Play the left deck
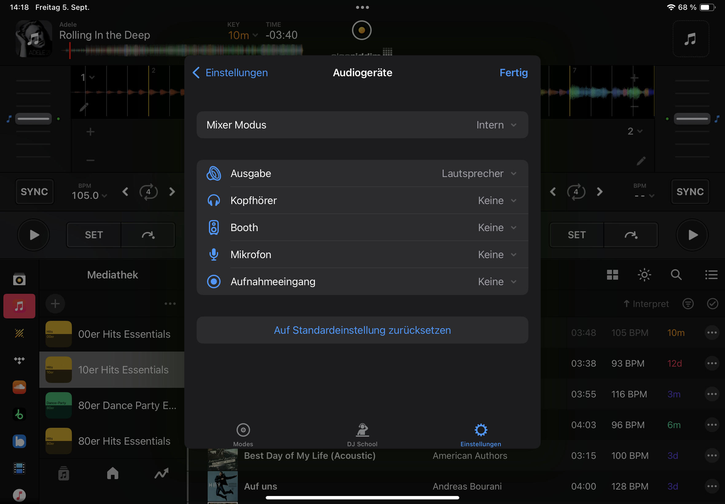 pyautogui.click(x=33, y=235)
